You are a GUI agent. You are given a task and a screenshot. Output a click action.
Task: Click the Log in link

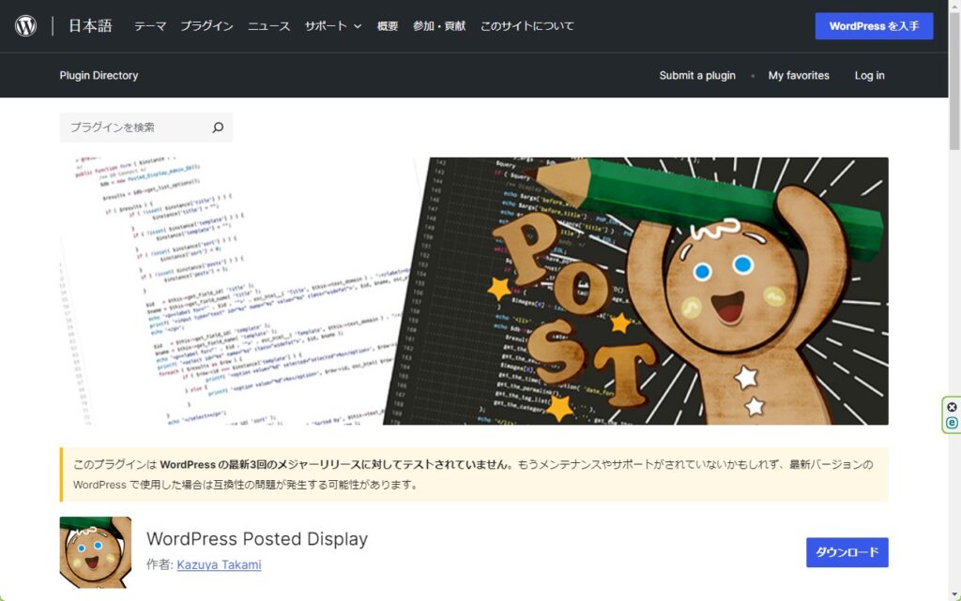(x=869, y=75)
